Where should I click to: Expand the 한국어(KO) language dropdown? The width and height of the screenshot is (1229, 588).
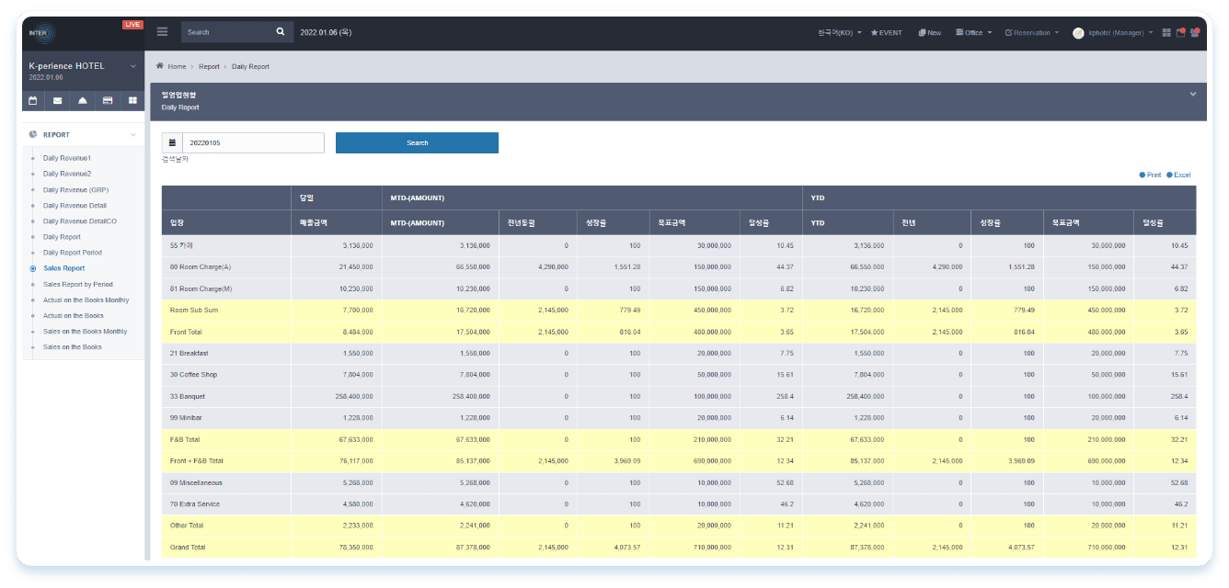click(839, 33)
